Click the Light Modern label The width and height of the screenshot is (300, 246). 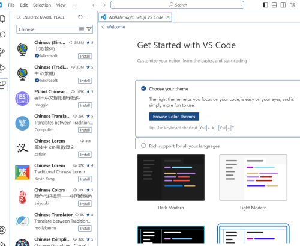coord(253,208)
